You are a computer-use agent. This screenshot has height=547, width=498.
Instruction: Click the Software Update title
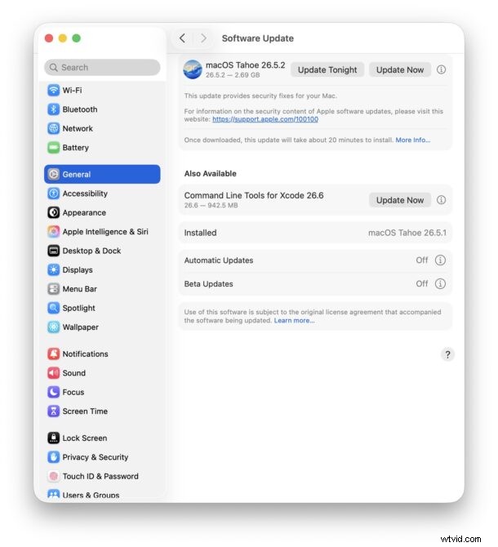click(x=258, y=38)
